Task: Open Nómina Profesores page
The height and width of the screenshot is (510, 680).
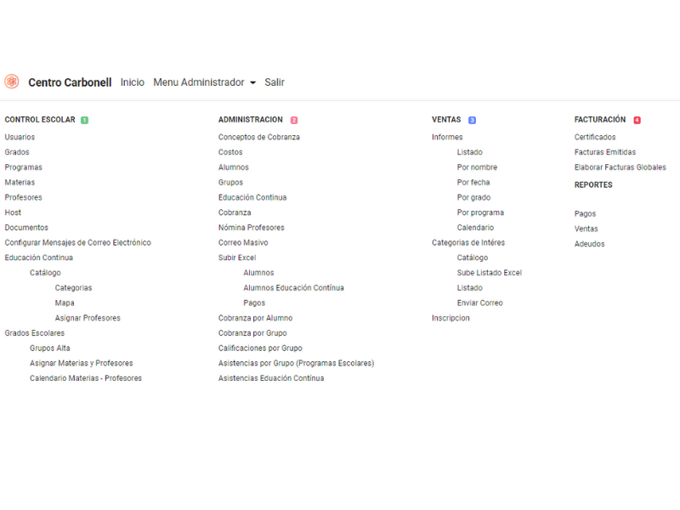Action: [251, 228]
